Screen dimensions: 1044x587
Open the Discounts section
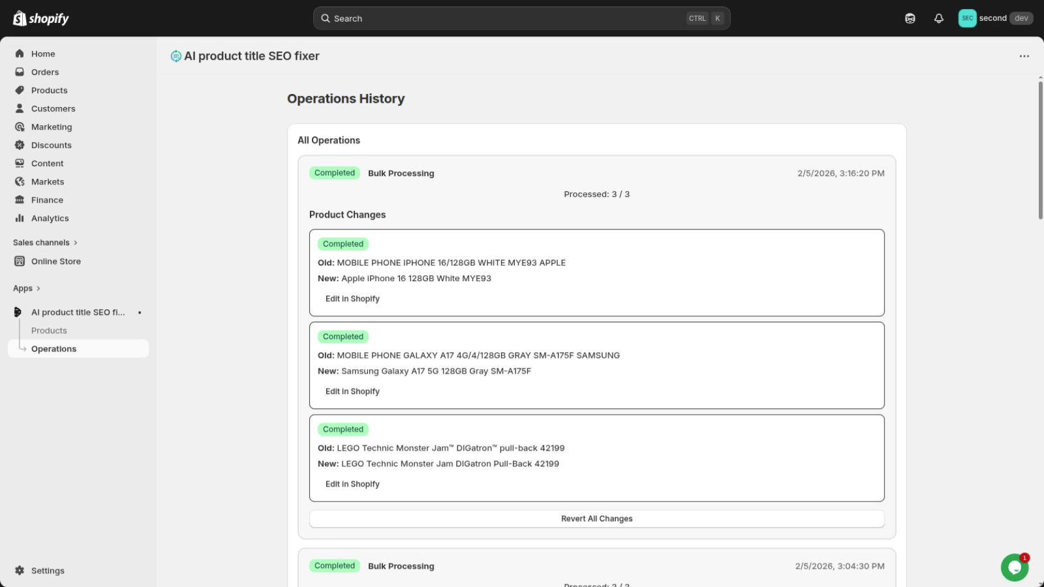click(x=52, y=145)
